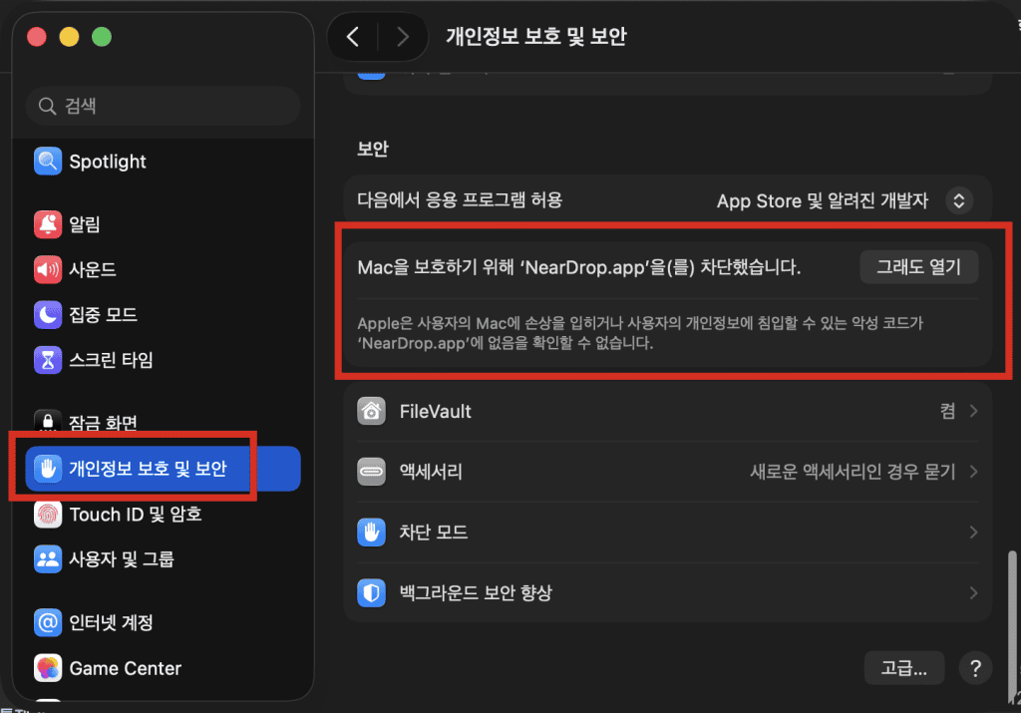This screenshot has width=1021, height=713.
Task: Click the FileVault house-lock icon
Action: point(371,411)
